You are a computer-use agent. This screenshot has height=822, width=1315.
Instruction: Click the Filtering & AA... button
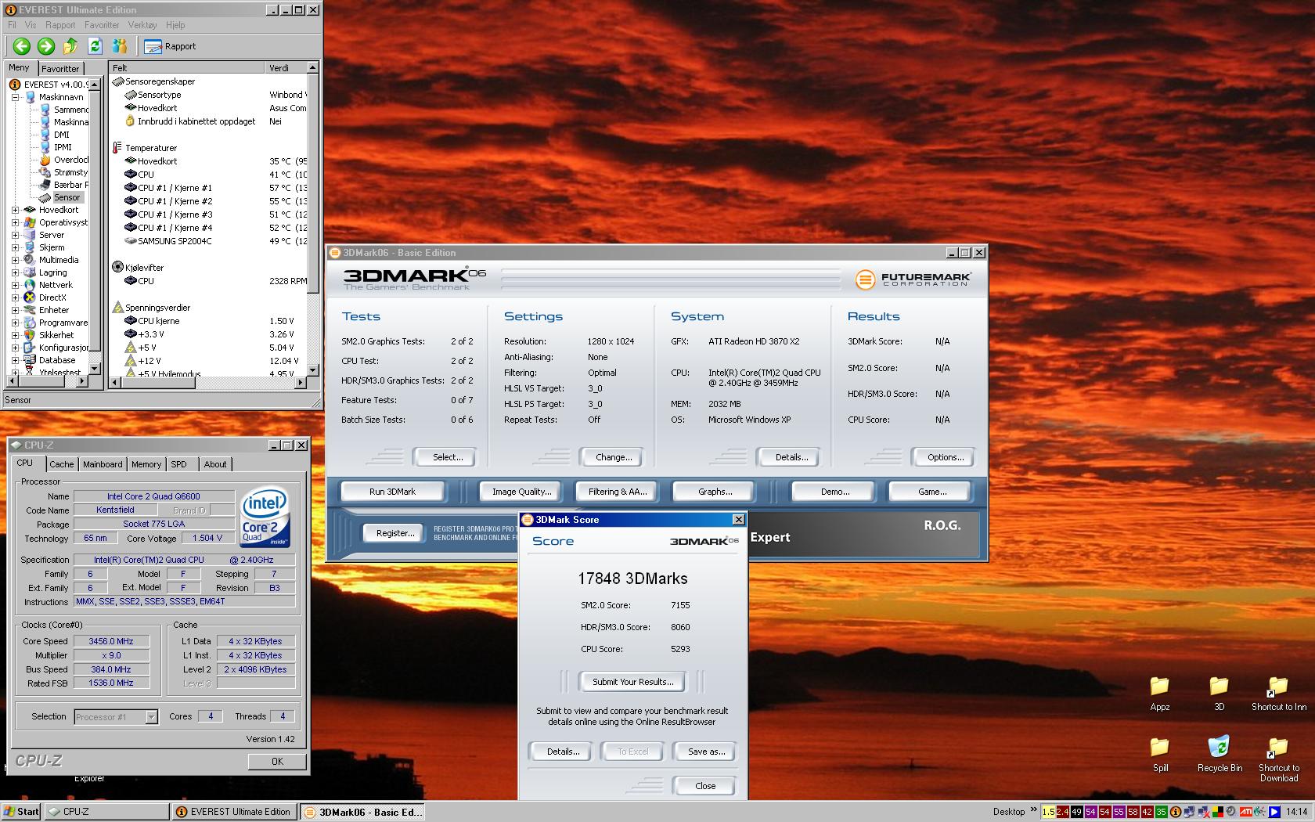click(618, 492)
